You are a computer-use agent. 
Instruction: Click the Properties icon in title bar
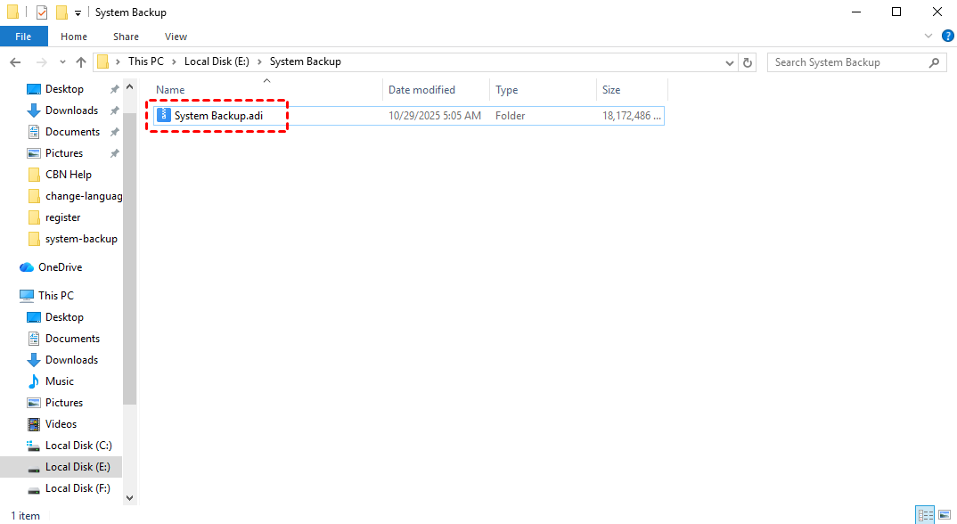pos(42,12)
